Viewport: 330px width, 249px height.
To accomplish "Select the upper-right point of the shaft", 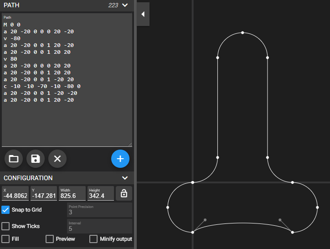I will (x=268, y=57).
